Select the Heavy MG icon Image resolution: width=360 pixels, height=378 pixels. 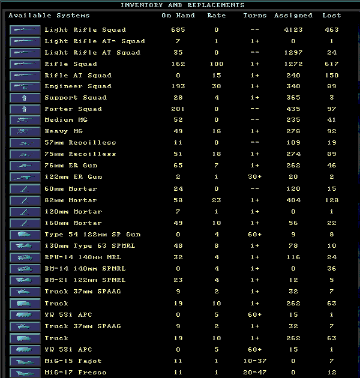[x=25, y=131]
